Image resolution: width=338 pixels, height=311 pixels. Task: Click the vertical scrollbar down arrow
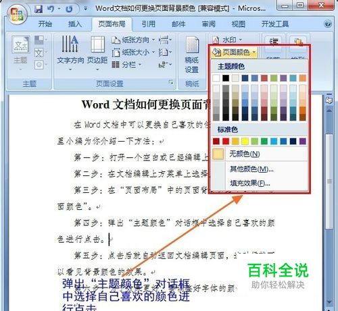tap(329, 302)
